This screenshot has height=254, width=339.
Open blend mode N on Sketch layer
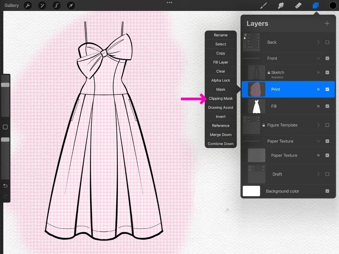318,73
